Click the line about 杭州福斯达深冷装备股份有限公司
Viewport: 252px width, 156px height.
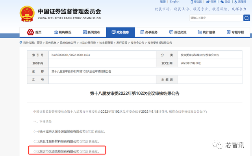pyautogui.click(x=69, y=132)
